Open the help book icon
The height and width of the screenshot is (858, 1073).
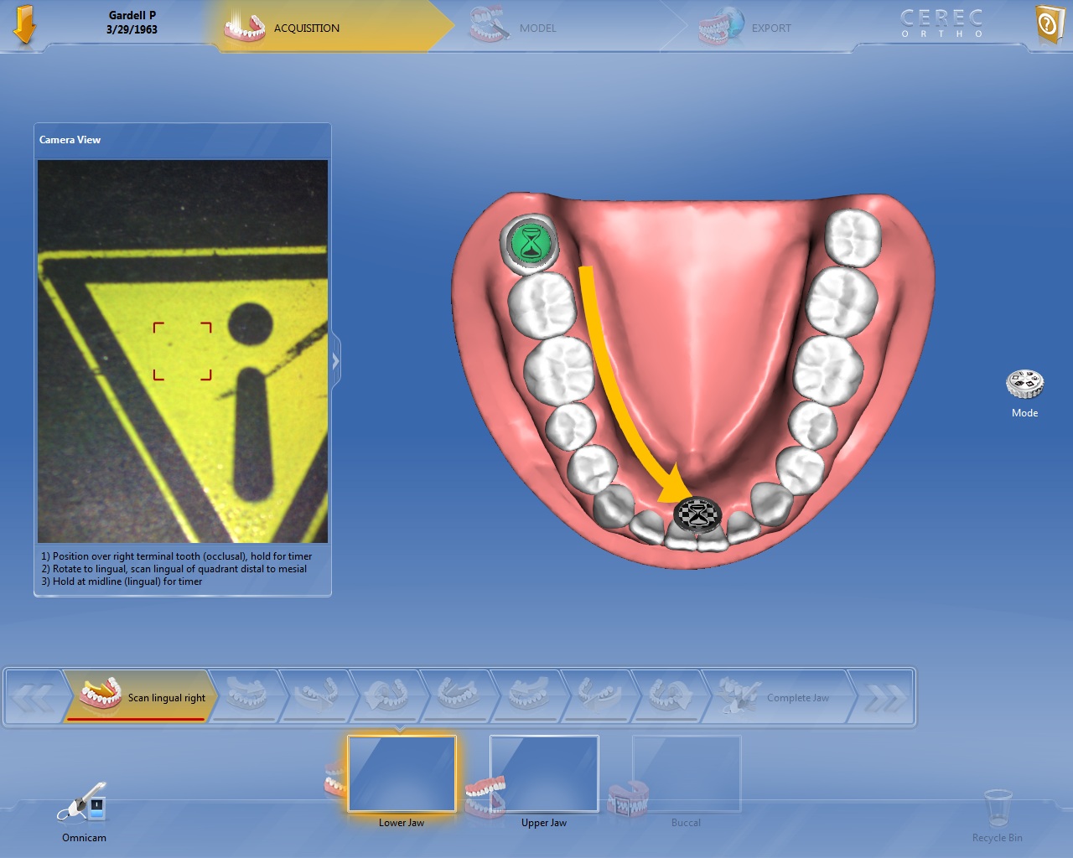click(1048, 25)
